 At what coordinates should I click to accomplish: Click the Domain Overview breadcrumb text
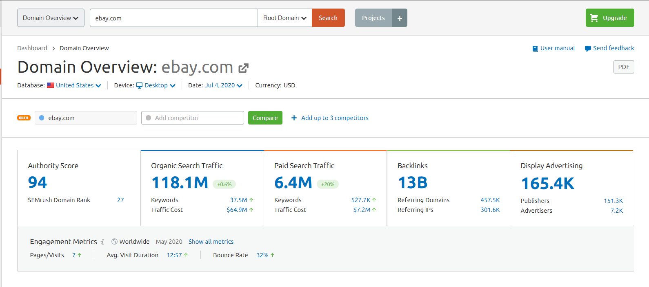(84, 48)
